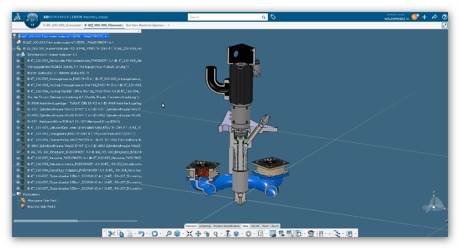Click the blue cube view icon
This screenshot has height=249, width=460.
[177, 234]
